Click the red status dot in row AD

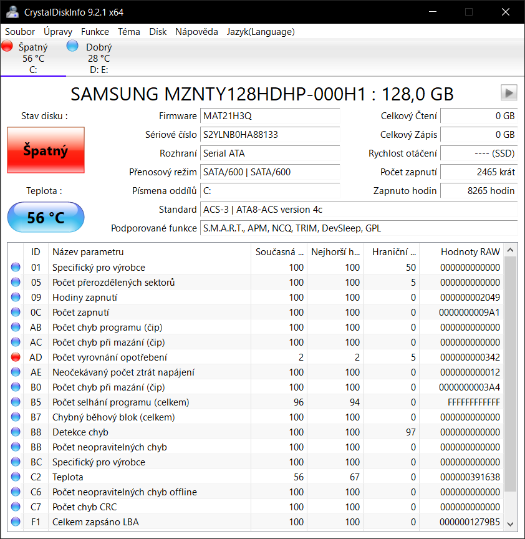16,357
